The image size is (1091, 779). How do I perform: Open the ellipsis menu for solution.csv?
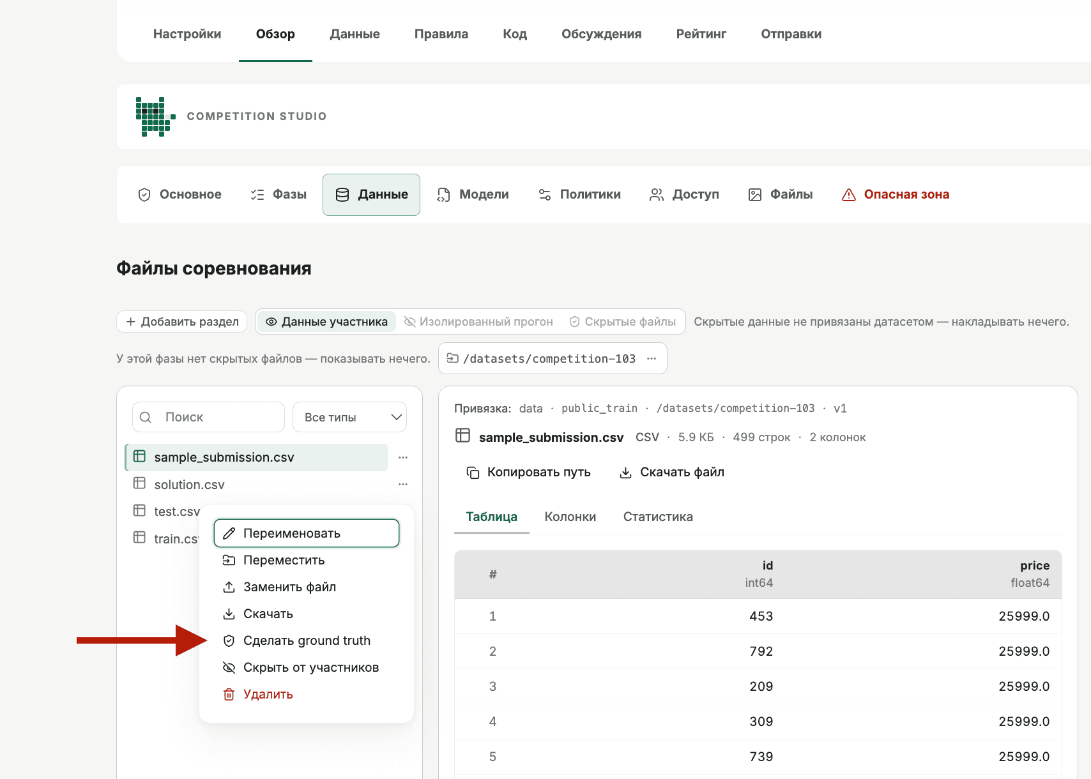(403, 484)
